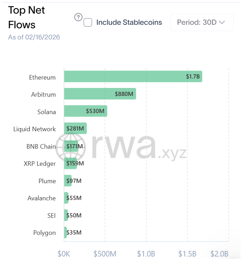246x260 pixels.
Task: Click the Top Net Flows heading
Action: [26, 17]
